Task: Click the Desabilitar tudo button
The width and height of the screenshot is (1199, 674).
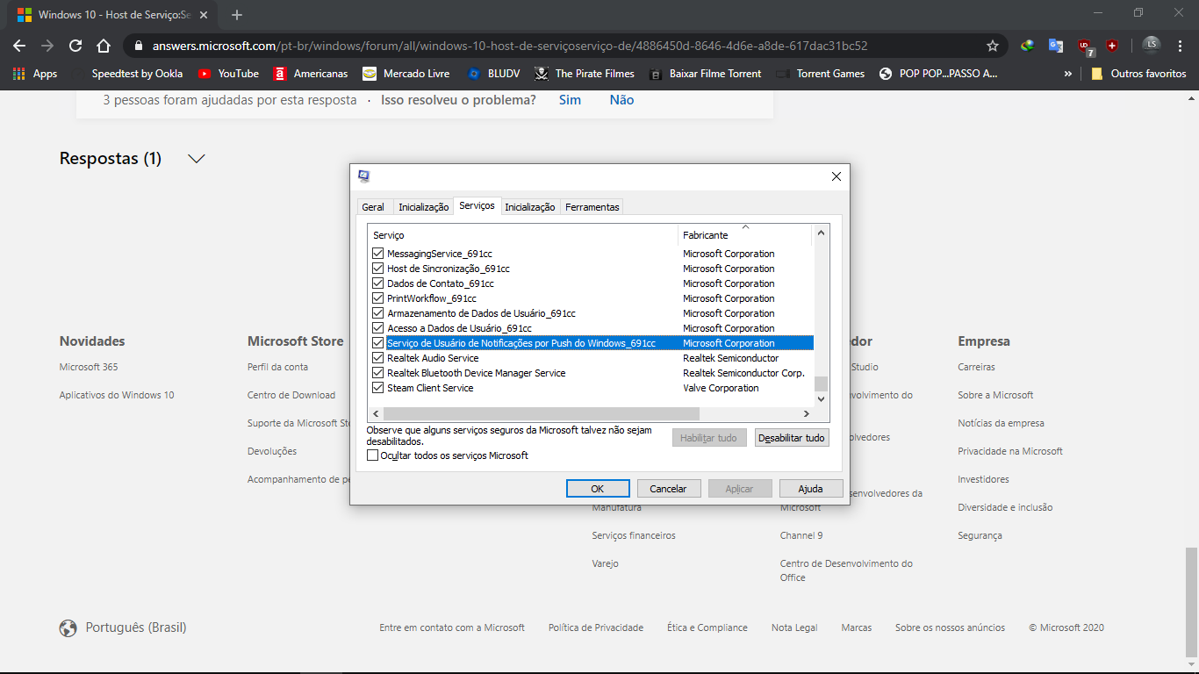Action: coord(792,437)
